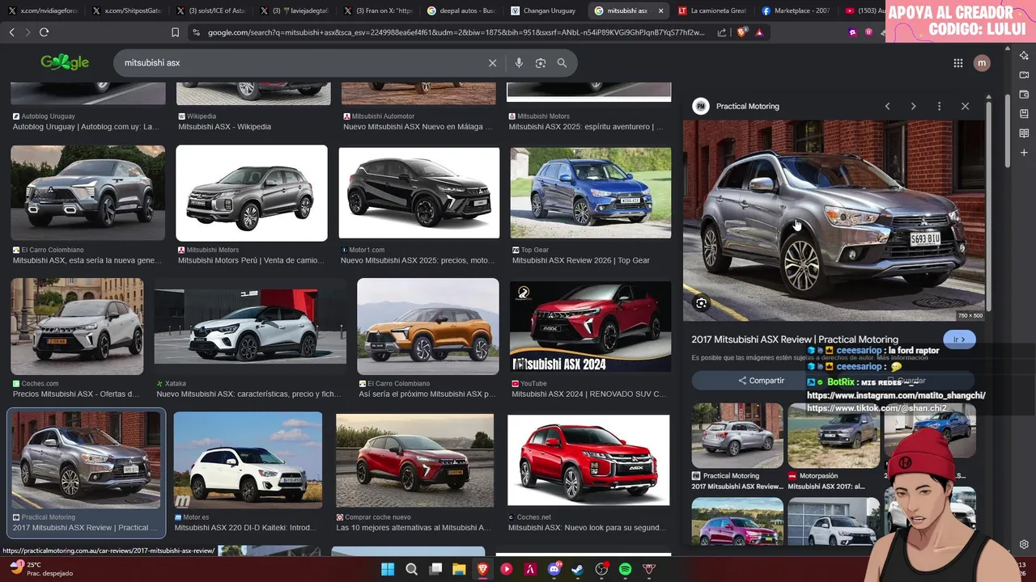1036x582 pixels.
Task: Switch to the Facebook Marketplace tab
Action: (x=795, y=11)
